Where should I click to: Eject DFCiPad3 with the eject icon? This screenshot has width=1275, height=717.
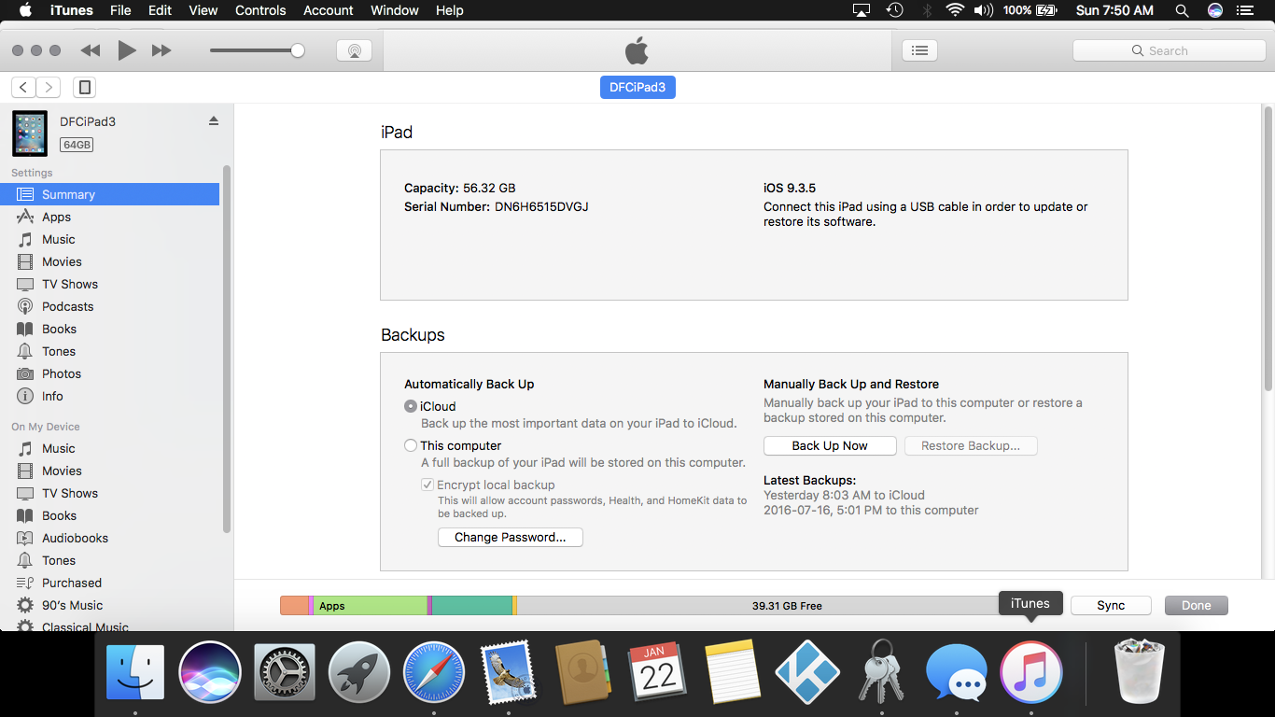point(213,121)
